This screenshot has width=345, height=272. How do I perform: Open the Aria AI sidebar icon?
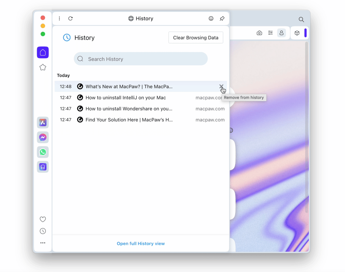tap(43, 122)
